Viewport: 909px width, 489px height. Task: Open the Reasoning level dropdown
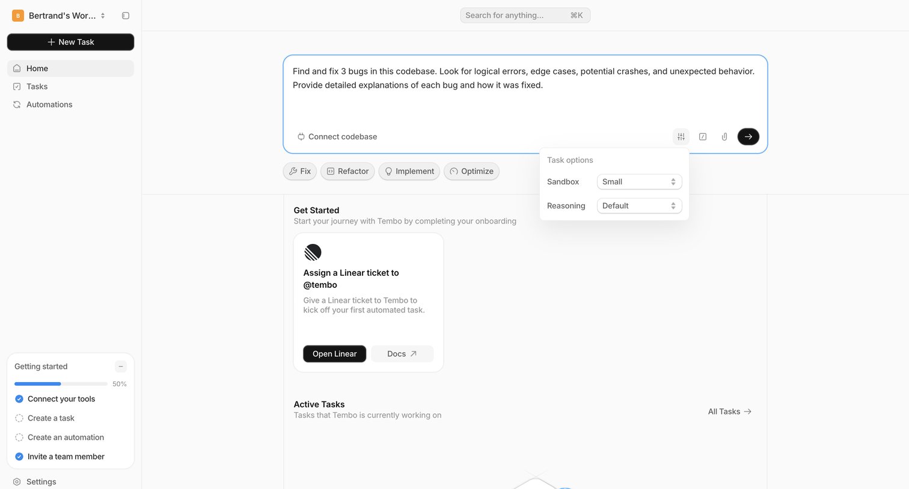639,206
